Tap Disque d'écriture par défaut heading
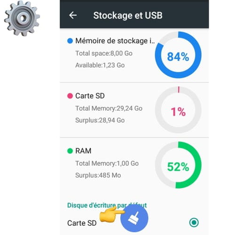The width and height of the screenshot is (235, 235). (107, 205)
